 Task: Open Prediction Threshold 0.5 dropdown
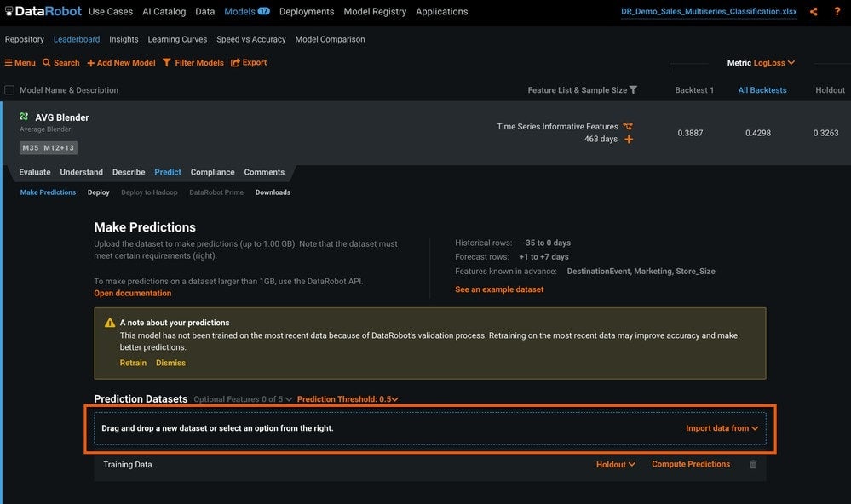pos(348,399)
